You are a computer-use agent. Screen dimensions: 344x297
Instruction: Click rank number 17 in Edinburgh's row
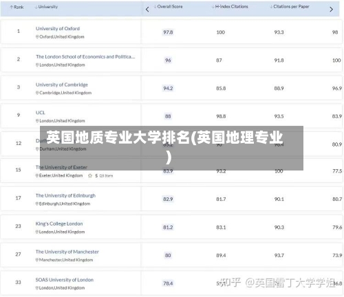[18, 198]
